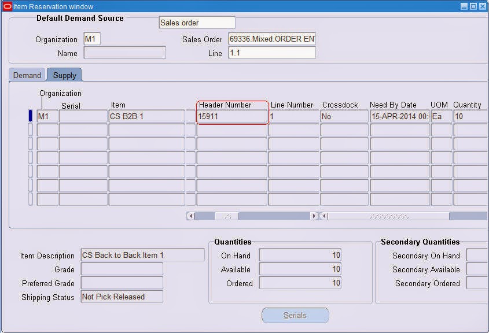Select the Shipping Status field Not Pick Released

coord(122,297)
